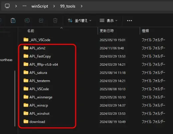This screenshot has width=173, height=134.
Task: Click the folder icon beside download
Action: coord(26,121)
